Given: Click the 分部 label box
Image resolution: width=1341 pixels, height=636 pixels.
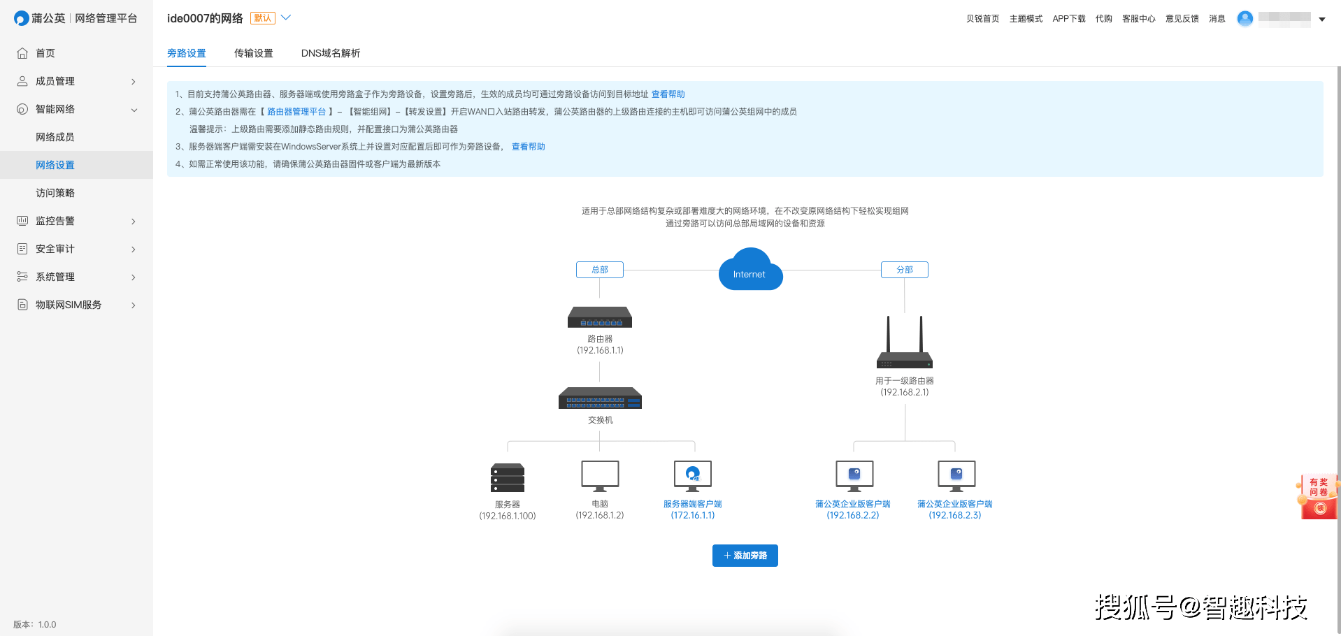Looking at the screenshot, I should pyautogui.click(x=905, y=270).
